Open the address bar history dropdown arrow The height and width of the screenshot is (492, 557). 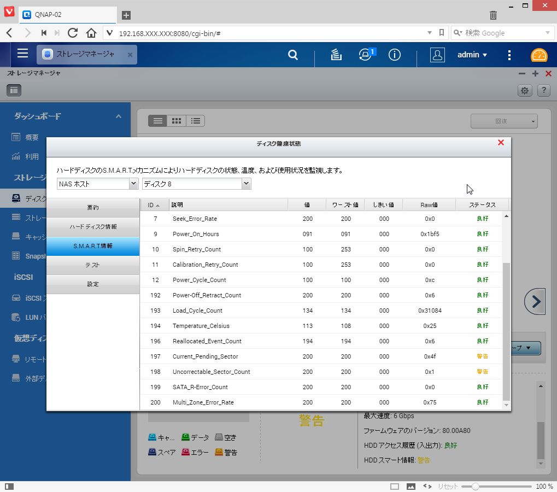(x=430, y=33)
